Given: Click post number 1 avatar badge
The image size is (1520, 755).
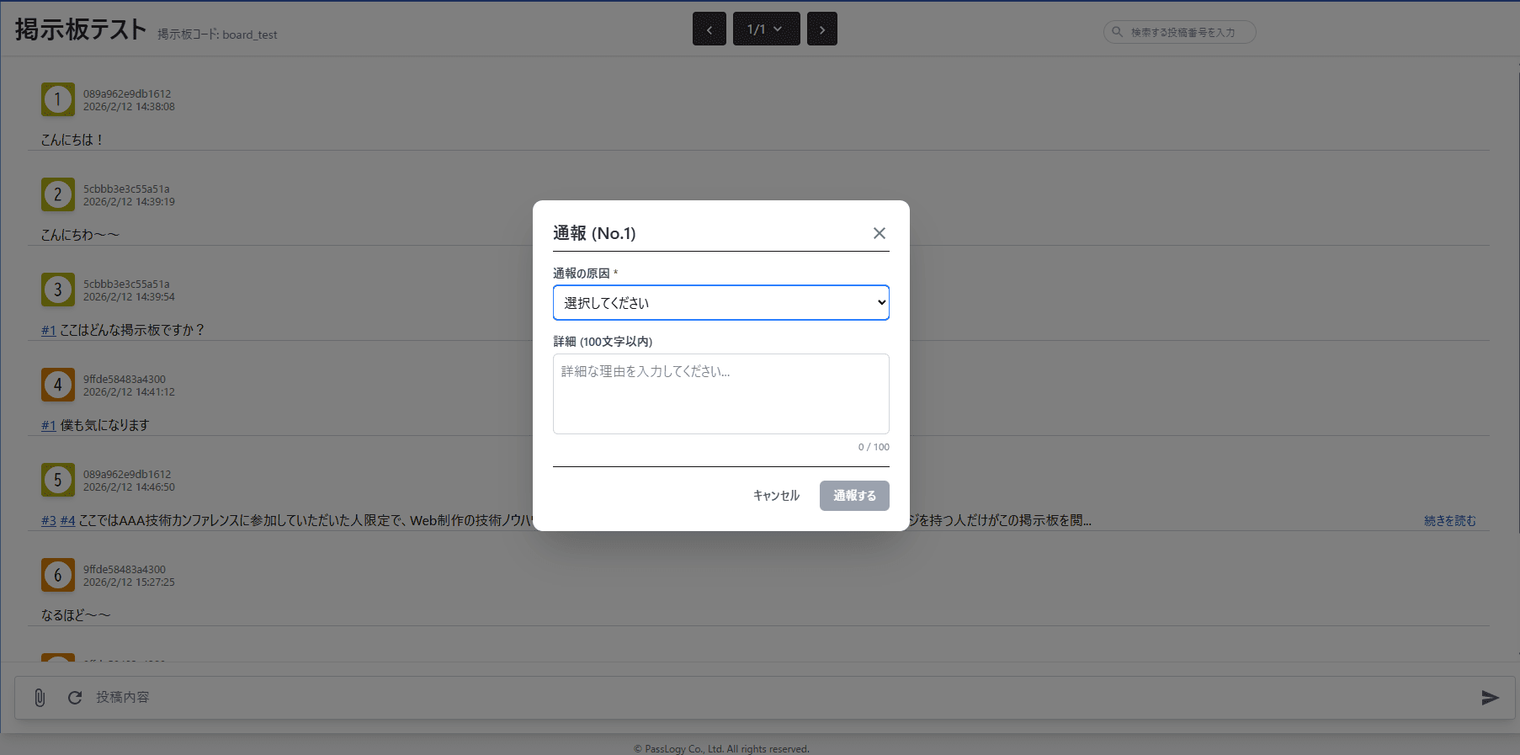Looking at the screenshot, I should coord(58,99).
